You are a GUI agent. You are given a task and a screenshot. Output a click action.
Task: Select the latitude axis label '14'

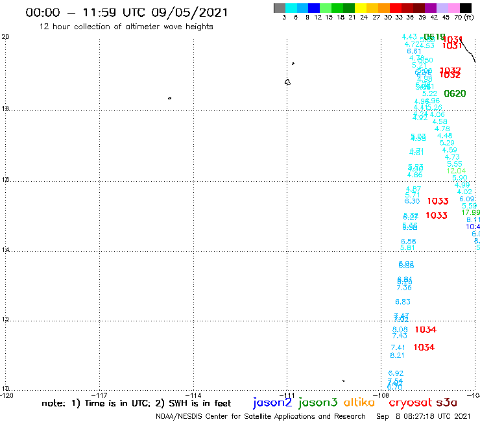click(5, 250)
